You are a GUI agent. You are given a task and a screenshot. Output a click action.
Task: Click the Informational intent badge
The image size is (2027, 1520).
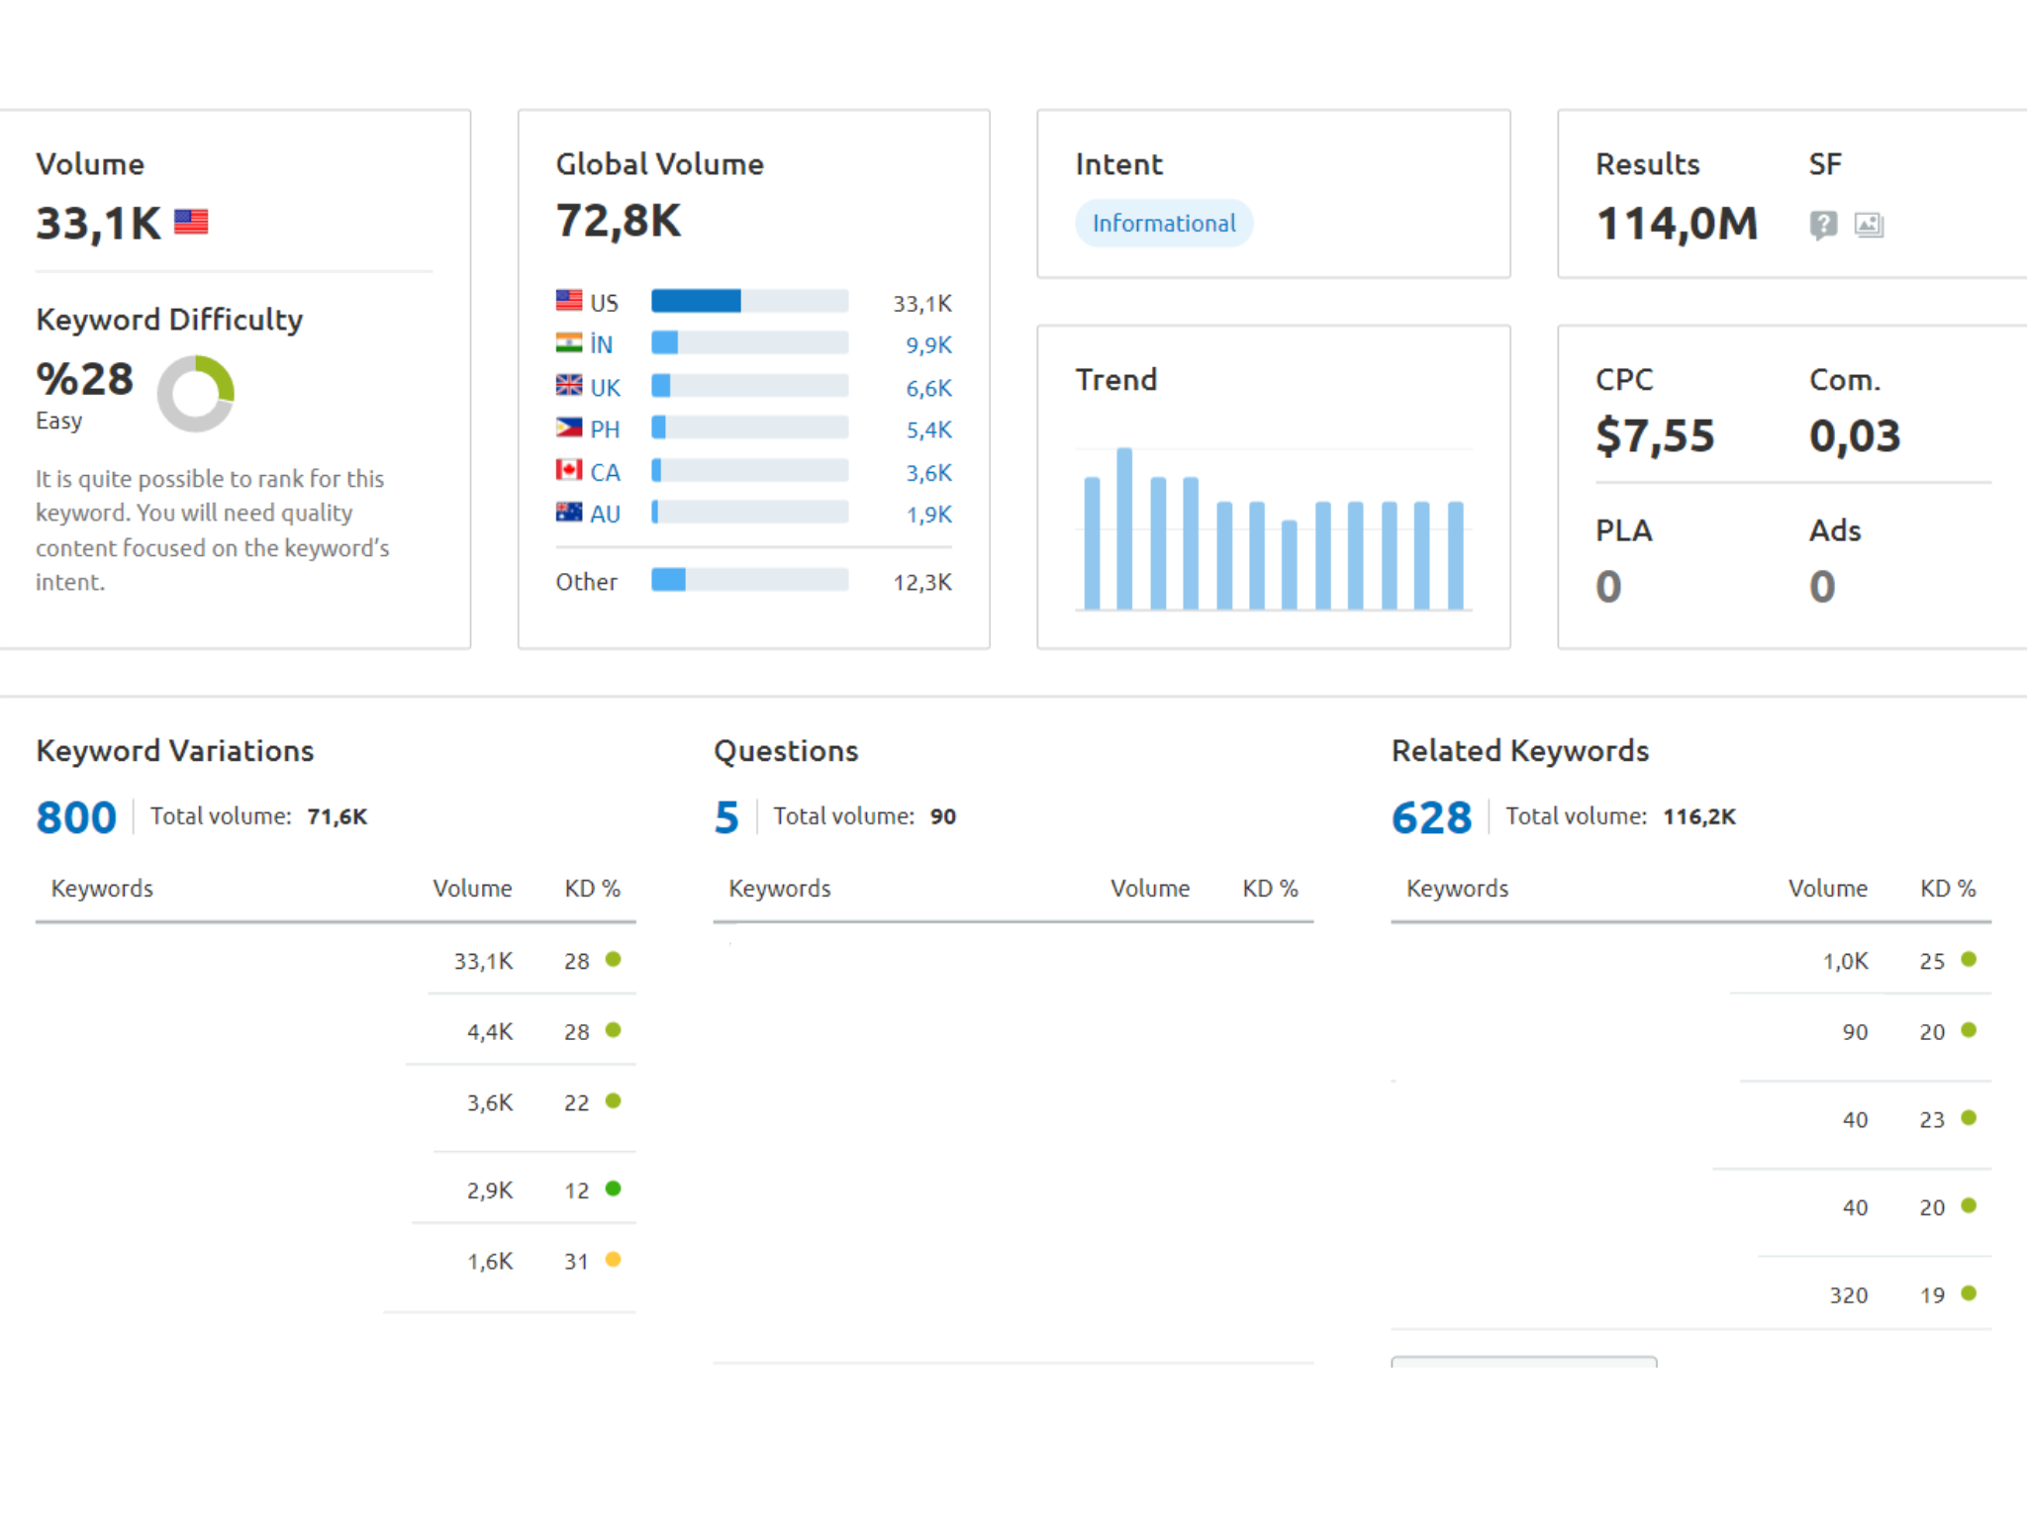click(x=1164, y=224)
